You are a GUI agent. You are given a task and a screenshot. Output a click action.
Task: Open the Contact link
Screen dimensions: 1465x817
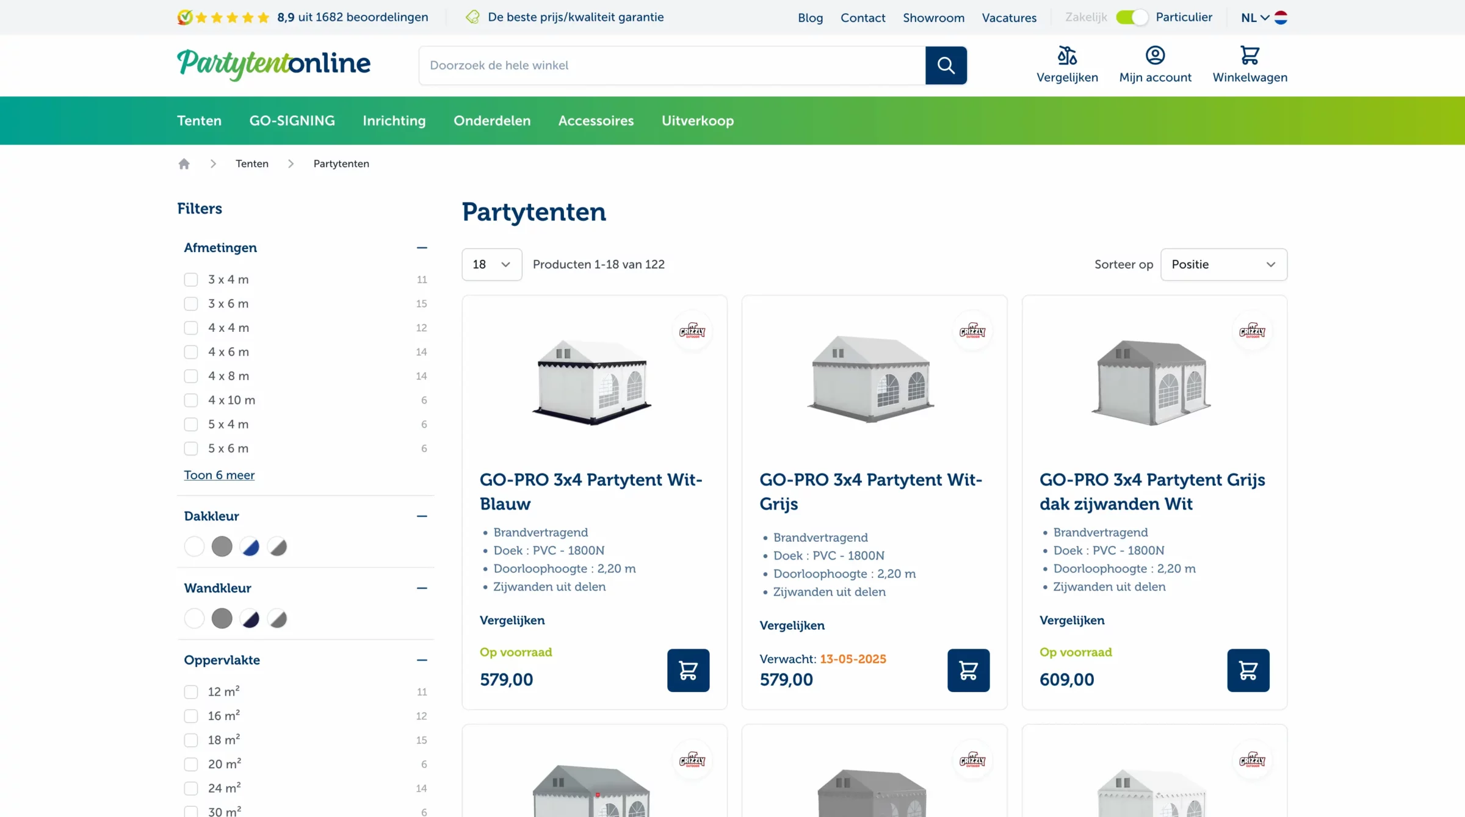coord(863,18)
